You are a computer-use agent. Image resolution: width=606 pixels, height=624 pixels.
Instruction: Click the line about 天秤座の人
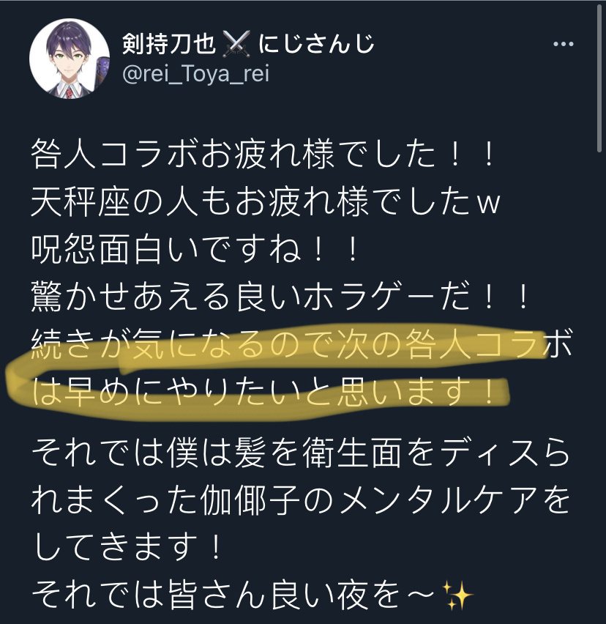(x=265, y=201)
